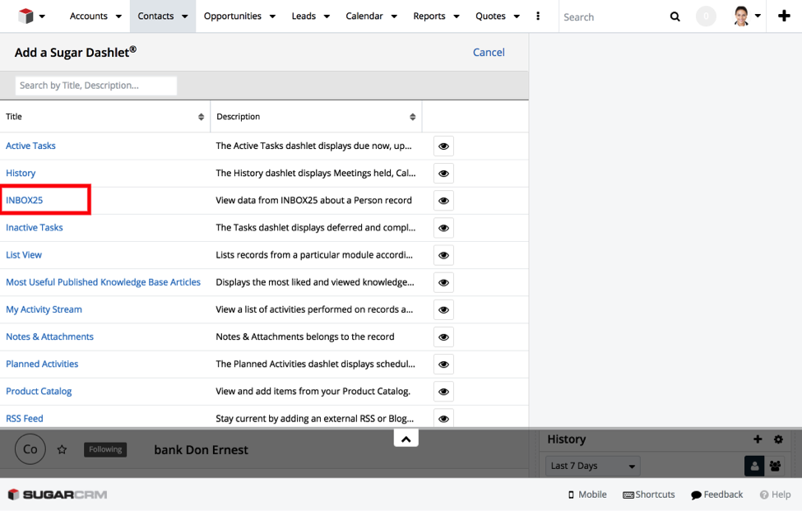Viewport: 802px width, 511px height.
Task: Preview the Inactive Tasks dashlet
Action: click(x=443, y=228)
